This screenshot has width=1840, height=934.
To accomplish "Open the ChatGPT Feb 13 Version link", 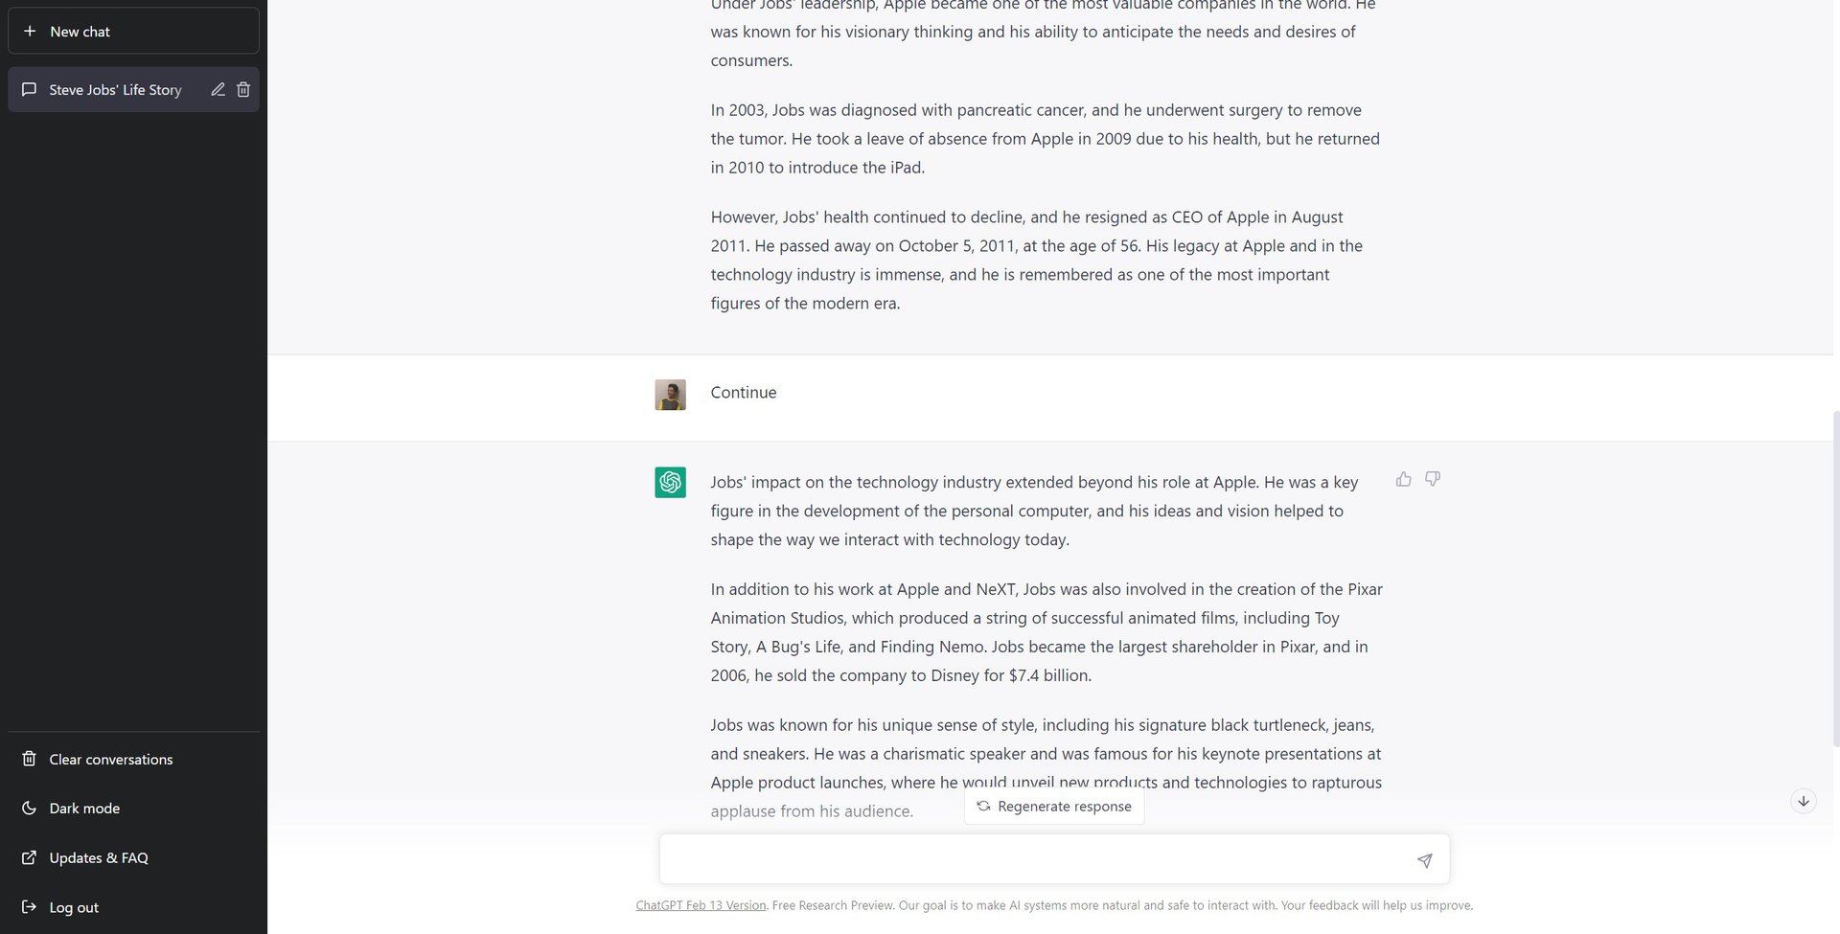I will pos(701,905).
